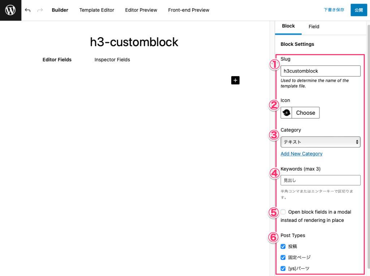
Task: Click the black plus add-field icon
Action: pyautogui.click(x=235, y=80)
